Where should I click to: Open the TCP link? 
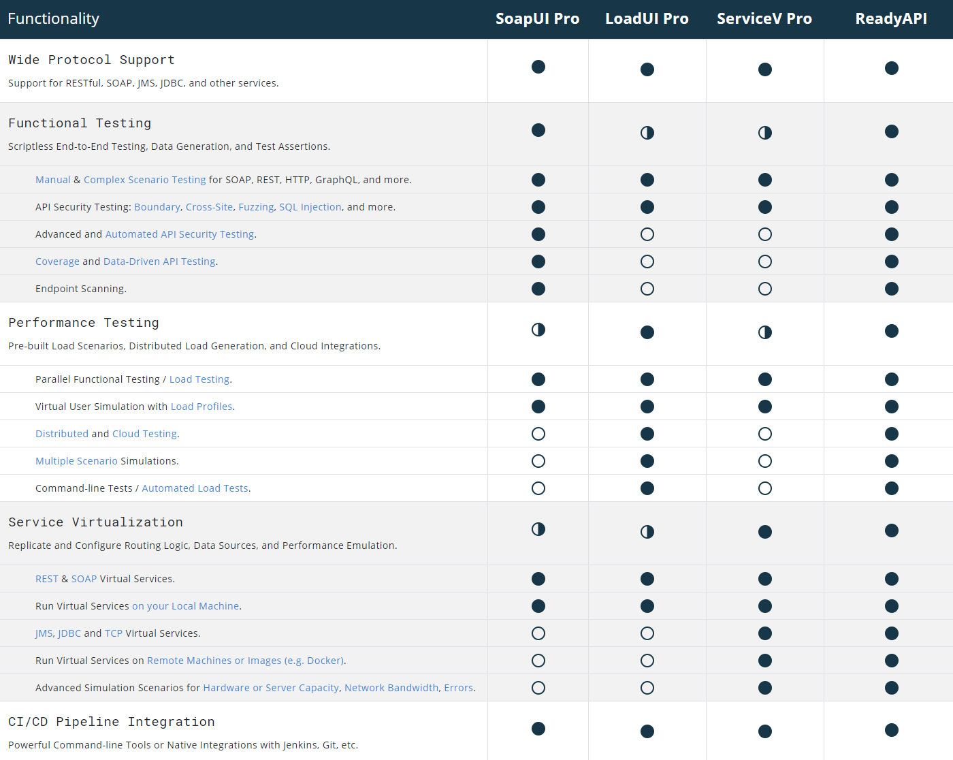tap(114, 633)
